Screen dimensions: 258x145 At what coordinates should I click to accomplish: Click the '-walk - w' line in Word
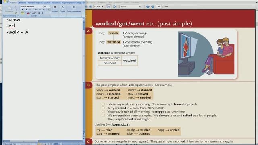click(17, 32)
